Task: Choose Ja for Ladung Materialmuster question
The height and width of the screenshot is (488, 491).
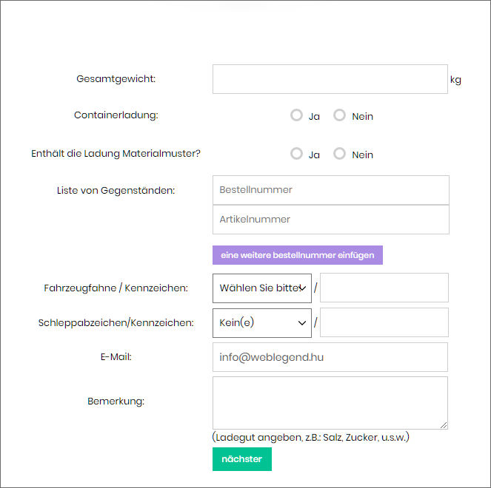Action: point(297,154)
